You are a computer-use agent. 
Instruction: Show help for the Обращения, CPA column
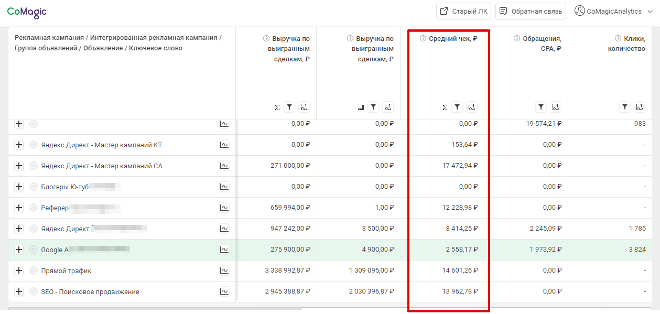click(517, 38)
